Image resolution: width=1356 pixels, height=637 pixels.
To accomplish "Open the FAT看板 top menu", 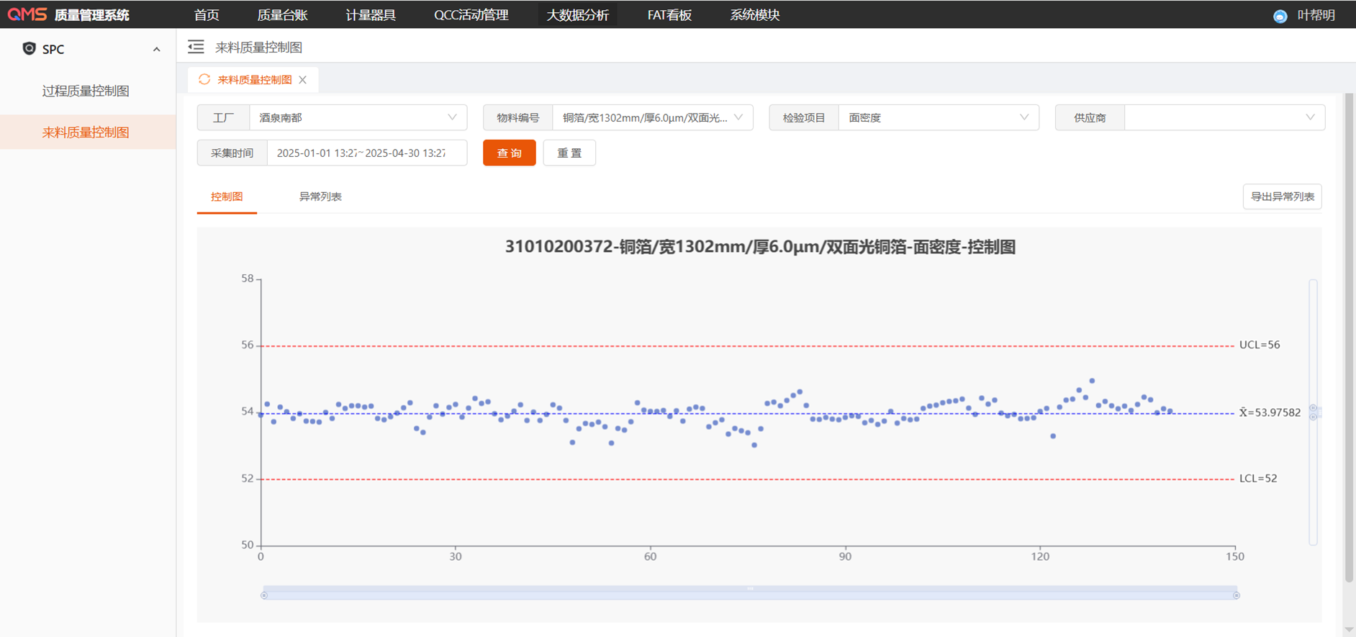I will pos(669,15).
